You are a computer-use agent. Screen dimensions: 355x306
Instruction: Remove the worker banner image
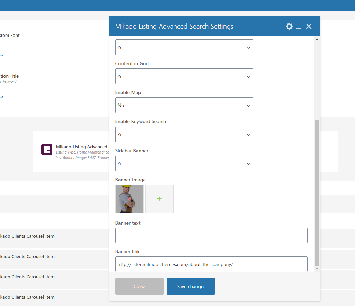point(129,199)
